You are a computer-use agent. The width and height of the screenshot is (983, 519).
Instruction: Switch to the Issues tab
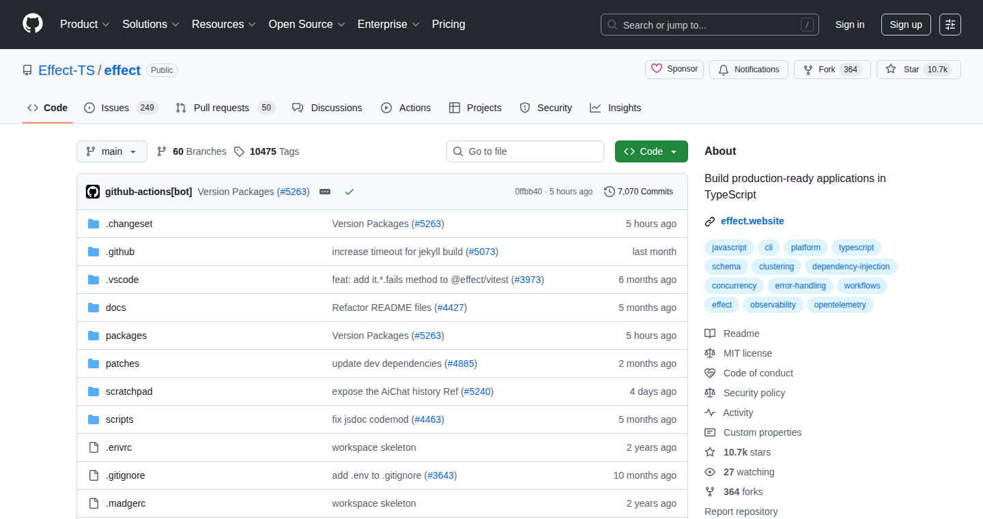[121, 108]
